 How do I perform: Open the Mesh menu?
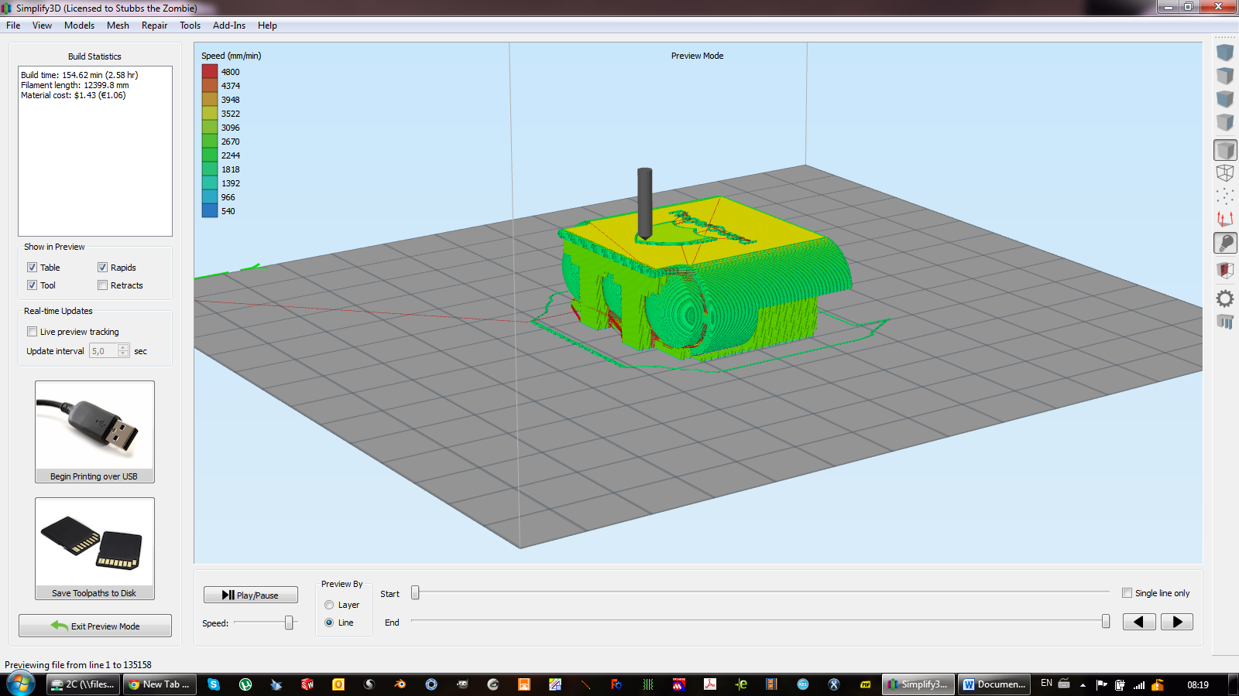pos(118,26)
